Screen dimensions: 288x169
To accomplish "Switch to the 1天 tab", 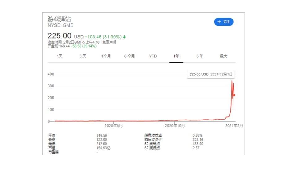I will (59, 56).
